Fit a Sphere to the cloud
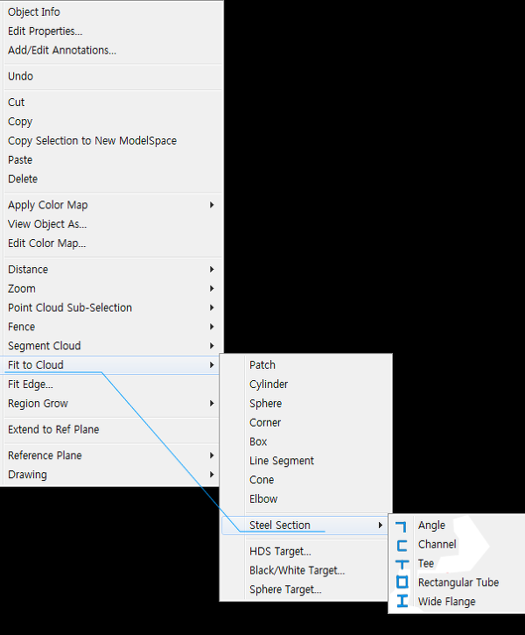 [x=266, y=404]
